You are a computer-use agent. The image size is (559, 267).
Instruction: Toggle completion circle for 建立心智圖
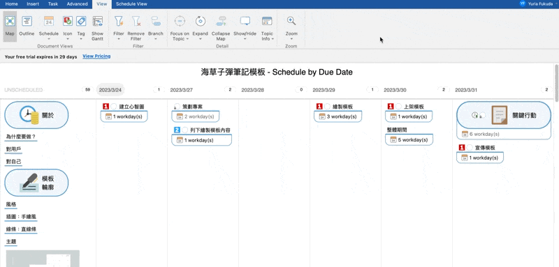coord(114,106)
